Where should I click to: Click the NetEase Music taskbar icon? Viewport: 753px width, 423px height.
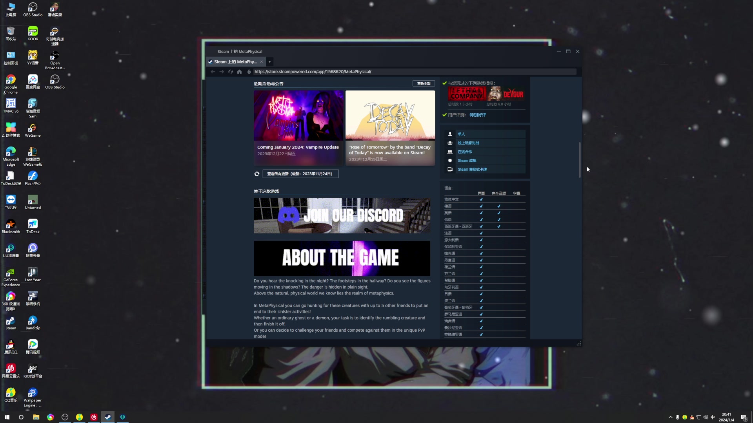[94, 417]
